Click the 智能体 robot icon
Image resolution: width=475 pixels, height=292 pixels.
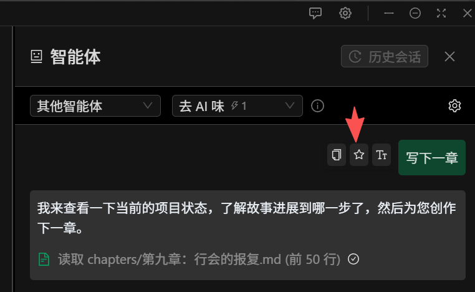[36, 57]
